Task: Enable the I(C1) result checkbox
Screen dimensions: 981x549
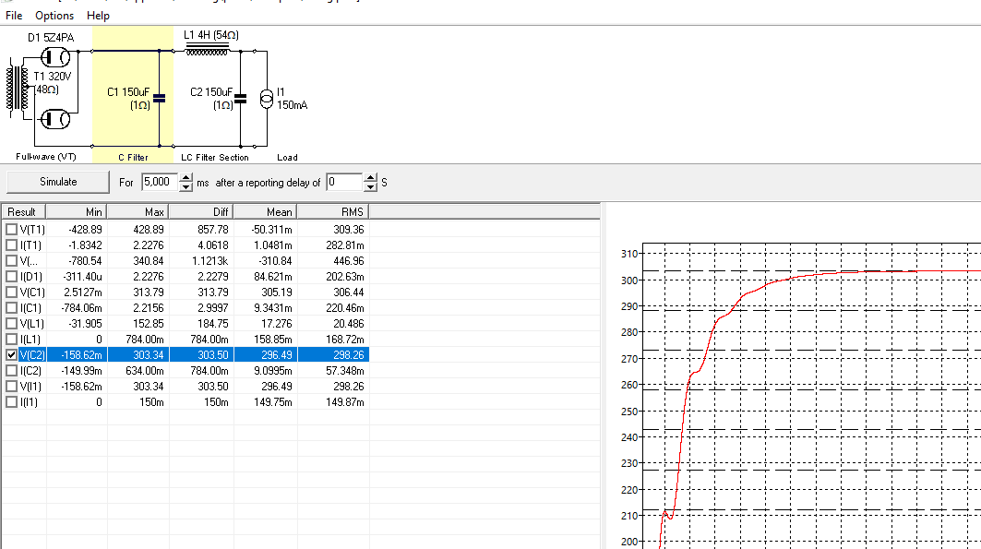Action: [11, 307]
